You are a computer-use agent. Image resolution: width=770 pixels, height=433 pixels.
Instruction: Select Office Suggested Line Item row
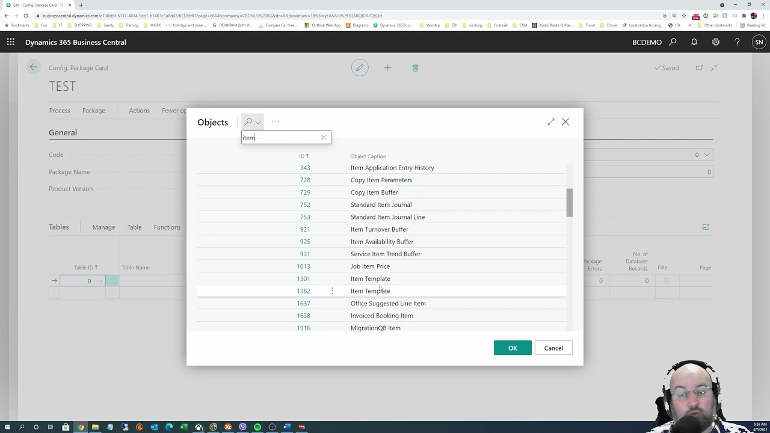381,303
